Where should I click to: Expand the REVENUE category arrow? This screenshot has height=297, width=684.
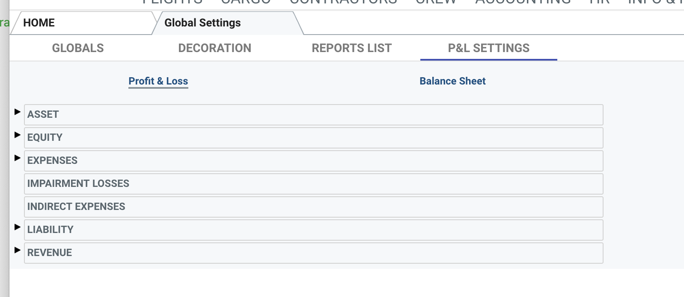coord(18,250)
